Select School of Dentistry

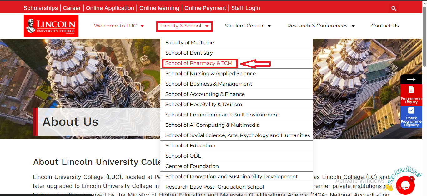(236, 53)
